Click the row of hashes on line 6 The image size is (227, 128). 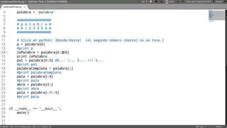34,20
